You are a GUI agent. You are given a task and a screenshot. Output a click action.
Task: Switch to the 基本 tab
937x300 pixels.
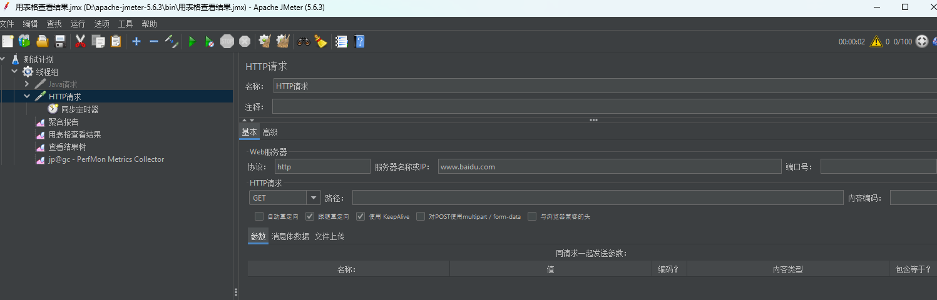[x=249, y=132]
